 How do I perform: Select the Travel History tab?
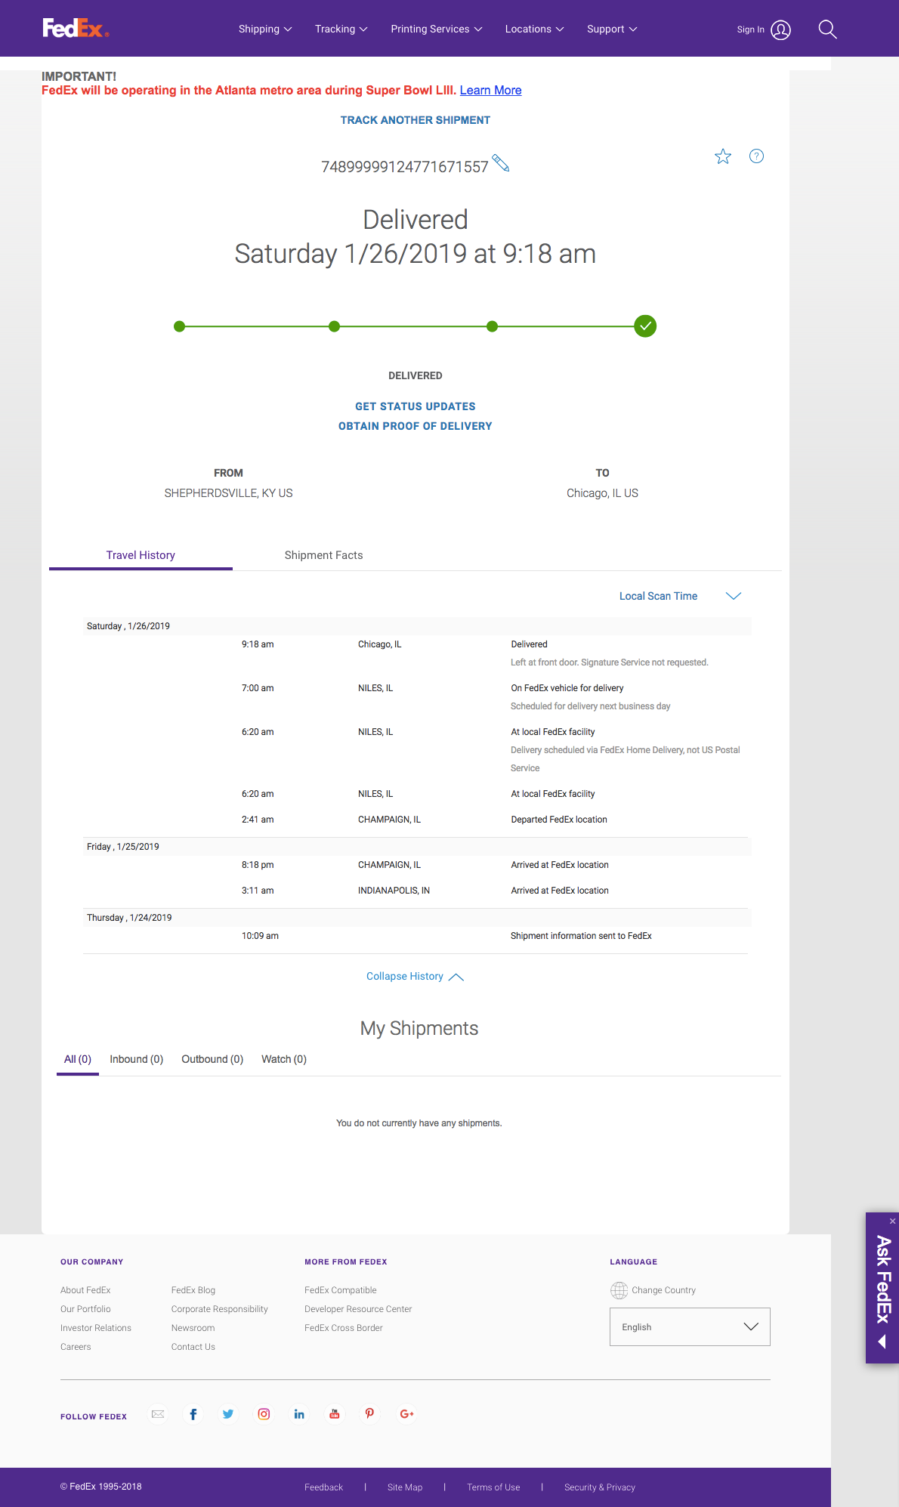[x=141, y=555]
